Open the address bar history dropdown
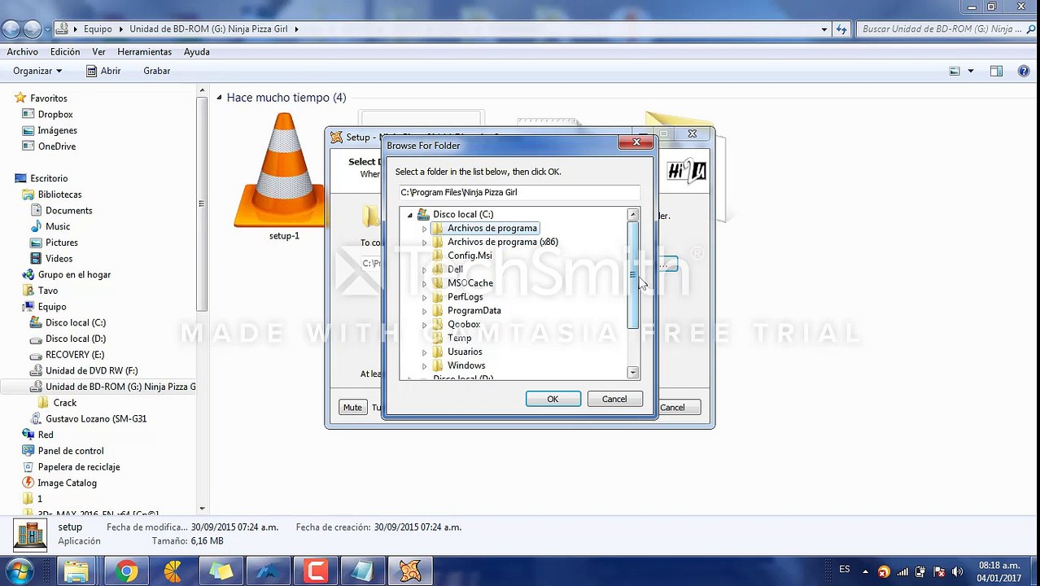This screenshot has height=586, width=1040. 824,28
